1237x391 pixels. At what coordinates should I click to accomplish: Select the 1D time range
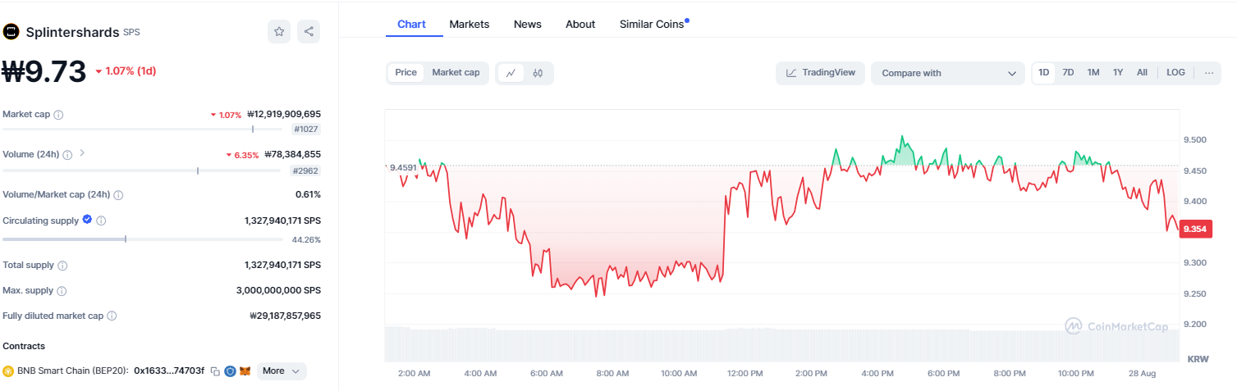(1044, 73)
